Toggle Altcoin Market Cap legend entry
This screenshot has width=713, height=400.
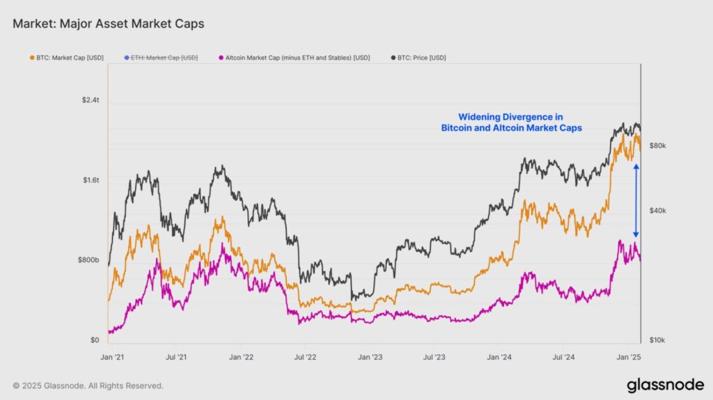pyautogui.click(x=295, y=58)
